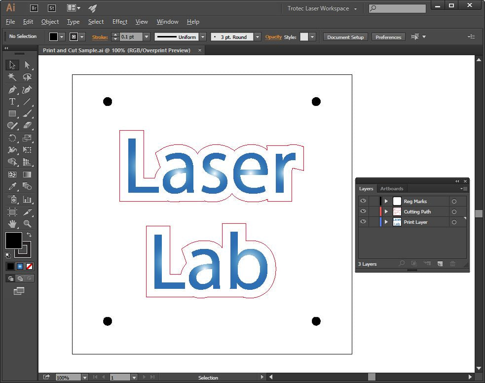The height and width of the screenshot is (383, 485).
Task: Open Preferences from the control bar
Action: [388, 37]
